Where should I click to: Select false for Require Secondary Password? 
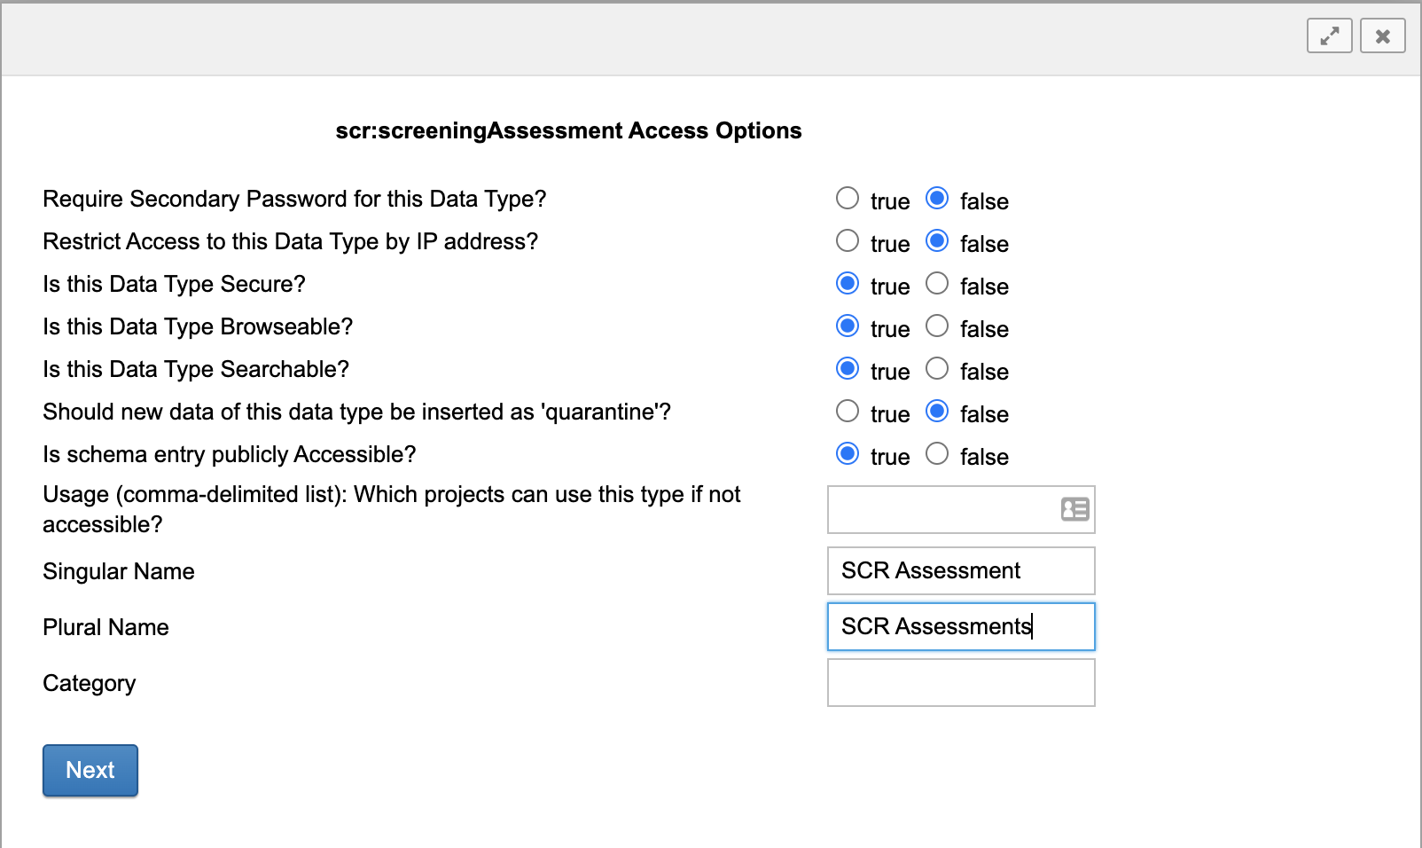[x=937, y=198]
